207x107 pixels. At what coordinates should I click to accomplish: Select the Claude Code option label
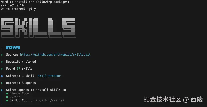[x=19, y=93]
